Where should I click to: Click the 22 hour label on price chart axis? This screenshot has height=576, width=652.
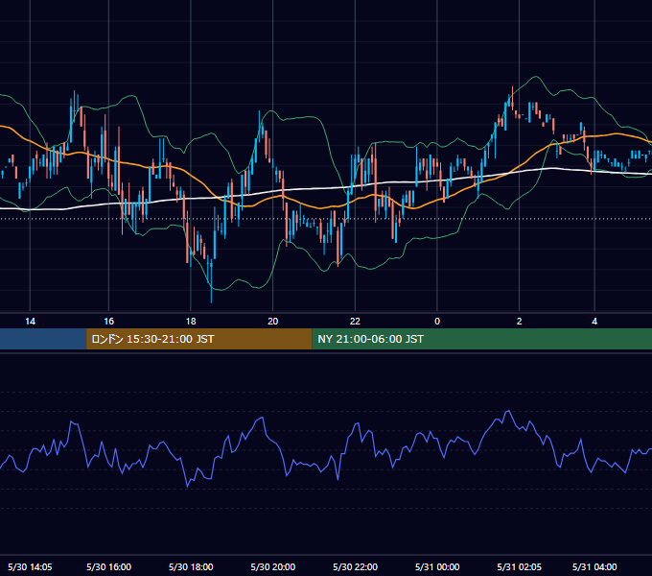355,322
